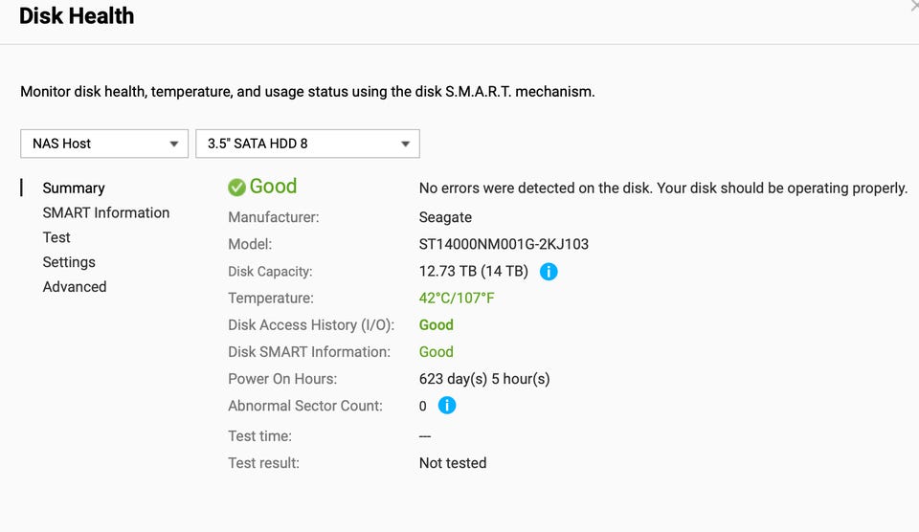Viewport: 919px width, 532px height.
Task: Switch to the SMART Information tab
Action: point(106,212)
